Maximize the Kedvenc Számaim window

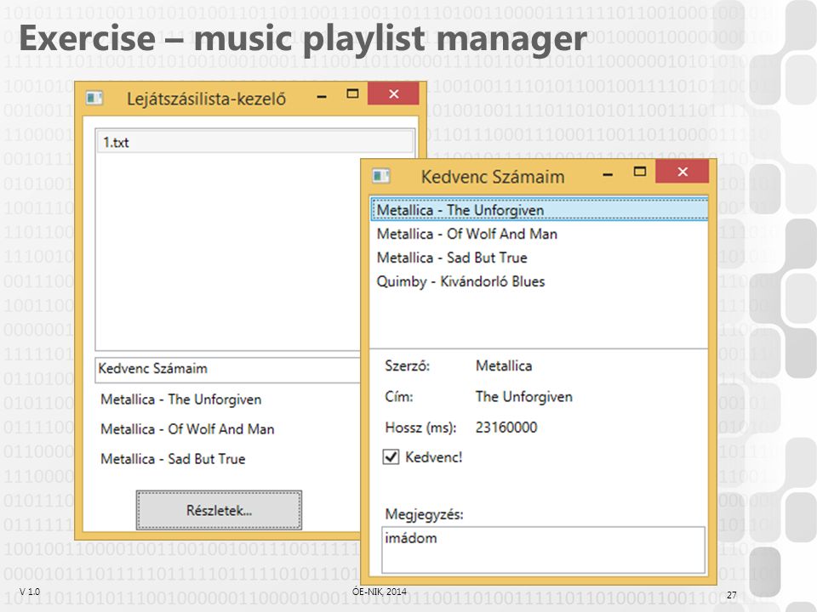click(640, 172)
